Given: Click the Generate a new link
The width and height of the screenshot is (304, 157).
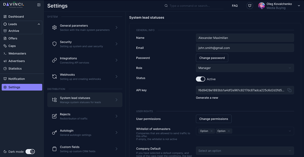Looking at the screenshot, I should (207, 98).
